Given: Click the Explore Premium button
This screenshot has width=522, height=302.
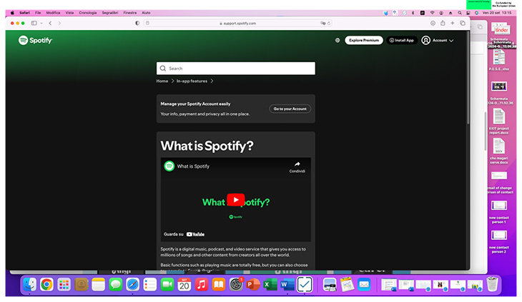Looking at the screenshot, I should pyautogui.click(x=364, y=40).
